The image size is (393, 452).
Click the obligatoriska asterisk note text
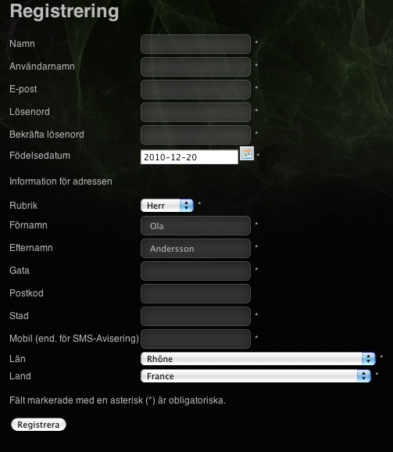click(x=117, y=400)
